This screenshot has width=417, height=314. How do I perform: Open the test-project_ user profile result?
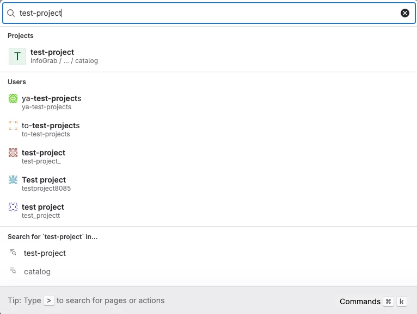[x=44, y=156]
